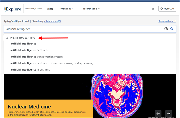Go to the previous carousel slide
The width and height of the screenshot is (180, 118).
tap(158, 114)
